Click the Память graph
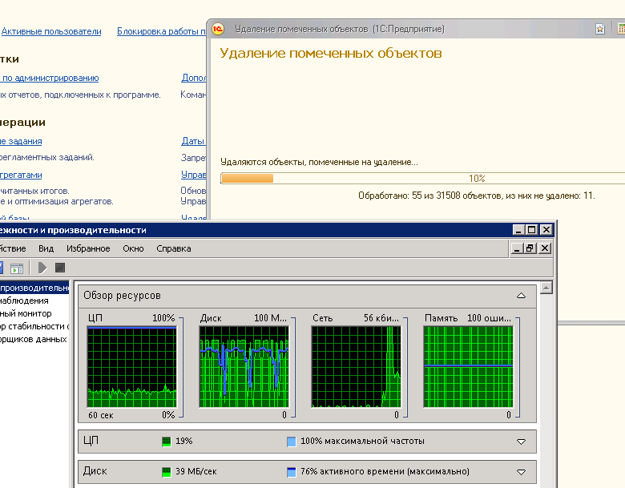625x488 pixels. pos(469,367)
